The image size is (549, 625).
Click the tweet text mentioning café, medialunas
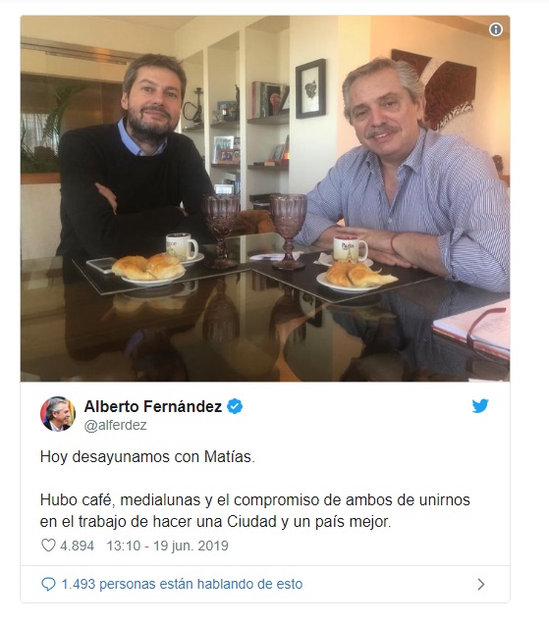(x=255, y=510)
